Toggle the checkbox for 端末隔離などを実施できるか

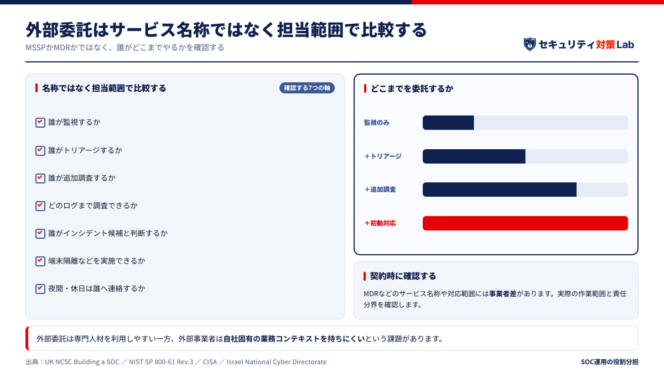tap(40, 261)
